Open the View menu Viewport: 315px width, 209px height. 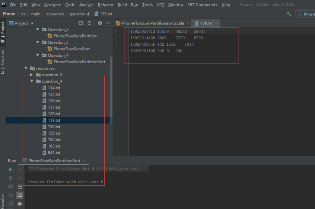tap(36, 4)
